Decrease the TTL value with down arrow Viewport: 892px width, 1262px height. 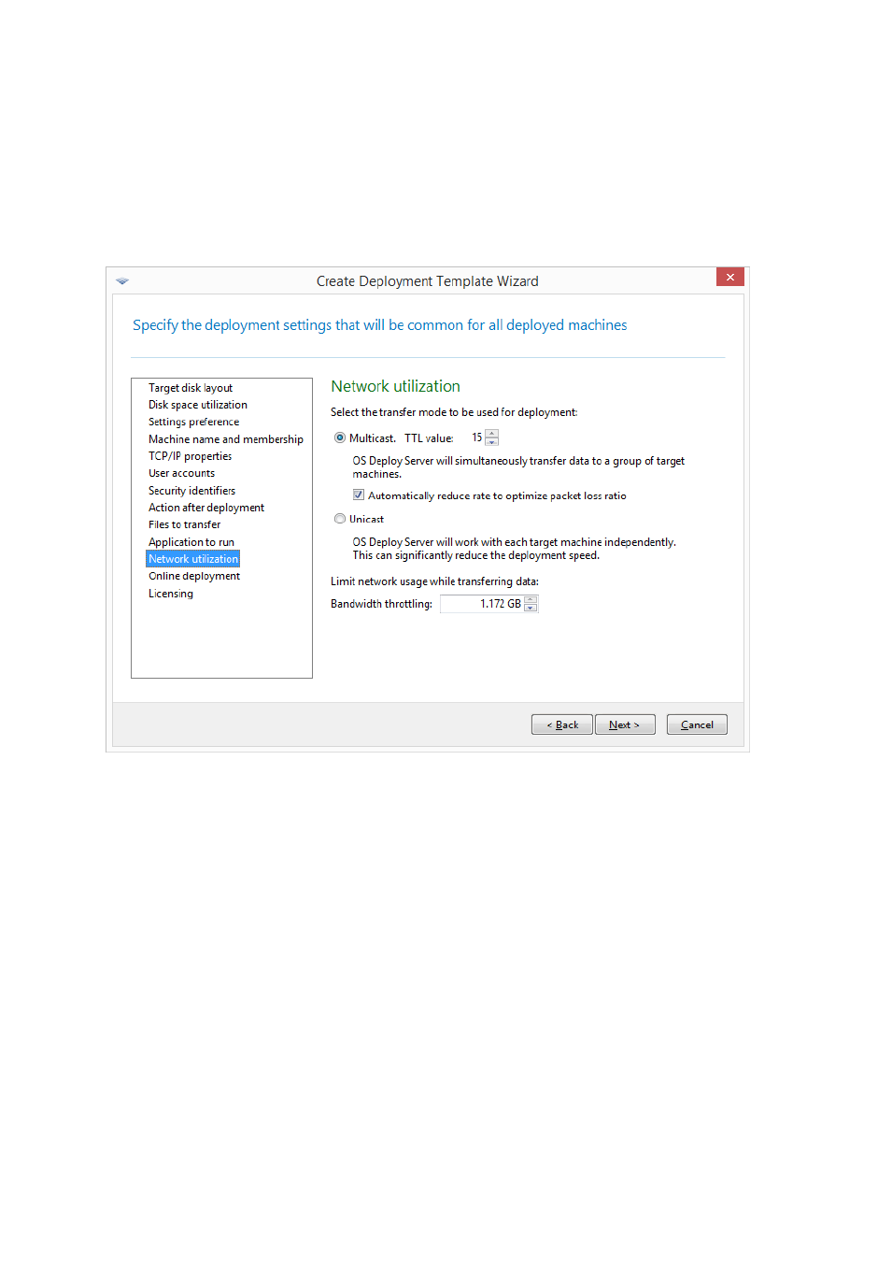point(492,441)
